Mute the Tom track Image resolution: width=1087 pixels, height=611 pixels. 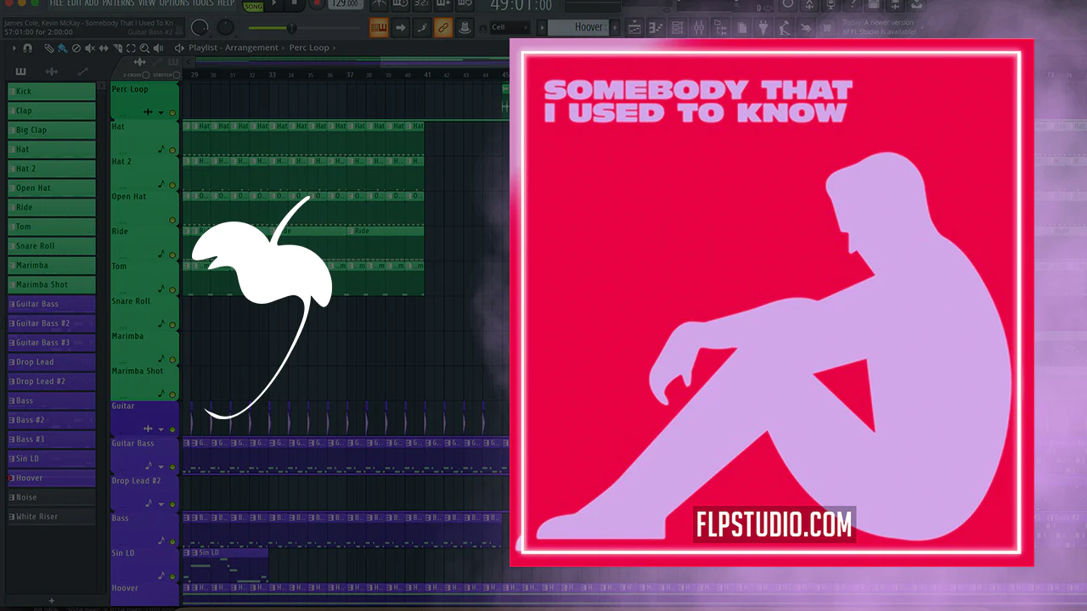(x=172, y=289)
